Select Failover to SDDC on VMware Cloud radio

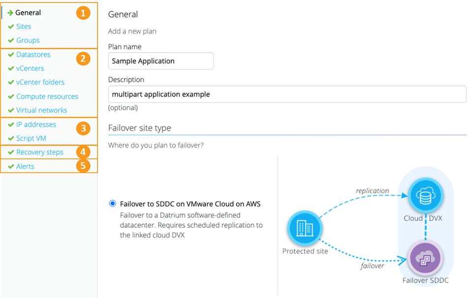click(x=113, y=204)
